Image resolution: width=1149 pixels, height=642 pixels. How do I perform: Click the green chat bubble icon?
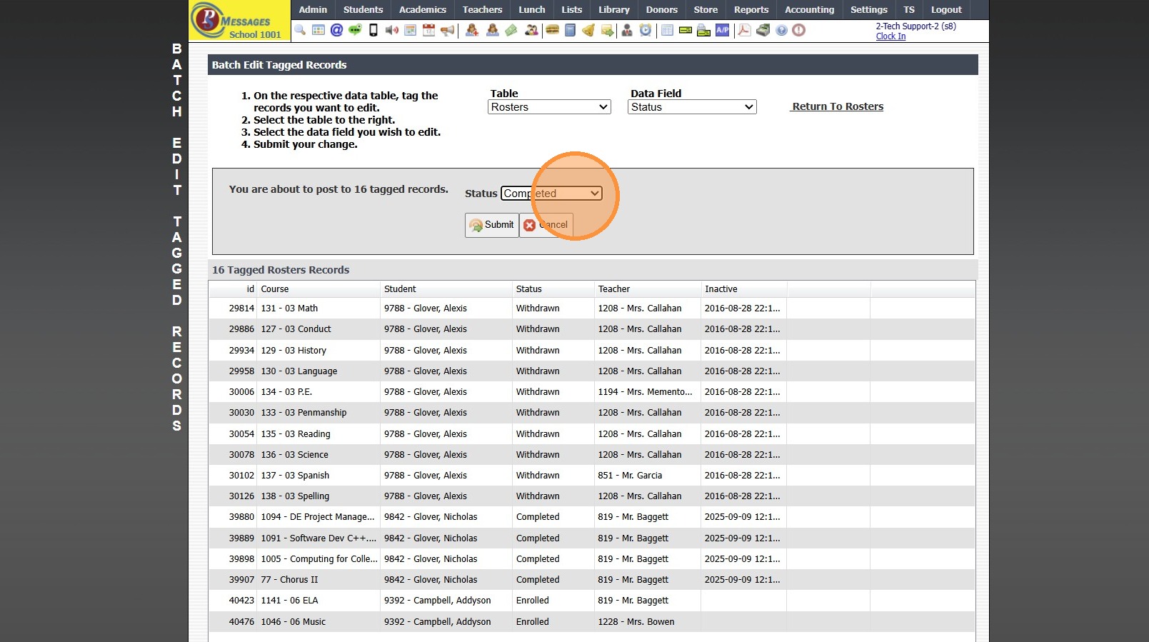(355, 30)
